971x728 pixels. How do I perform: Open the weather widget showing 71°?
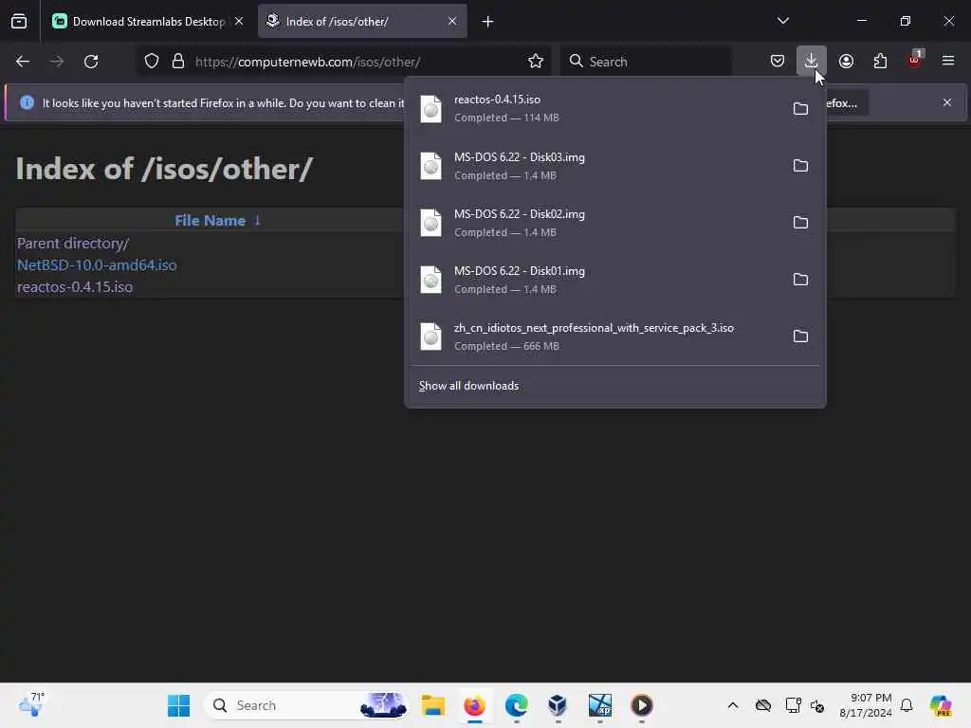pyautogui.click(x=31, y=704)
